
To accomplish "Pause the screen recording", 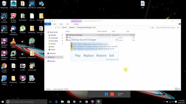I will click(x=106, y=94).
